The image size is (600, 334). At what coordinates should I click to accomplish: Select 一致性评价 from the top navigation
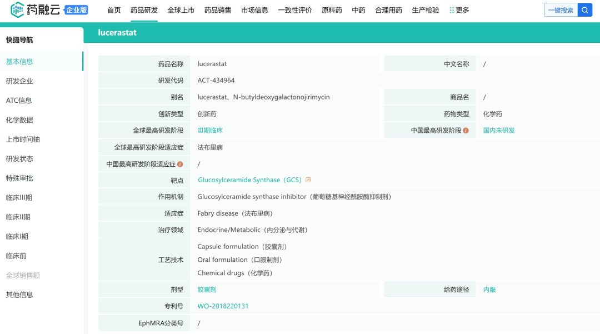[x=294, y=10]
